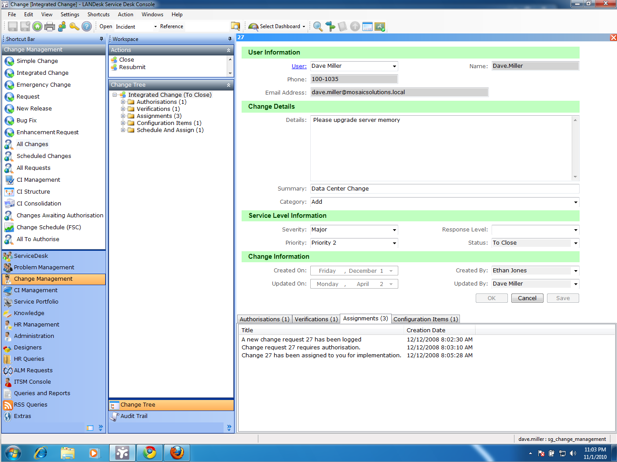Open the Shortcuts menu
Screen dimensions: 617x462
(x=99, y=15)
